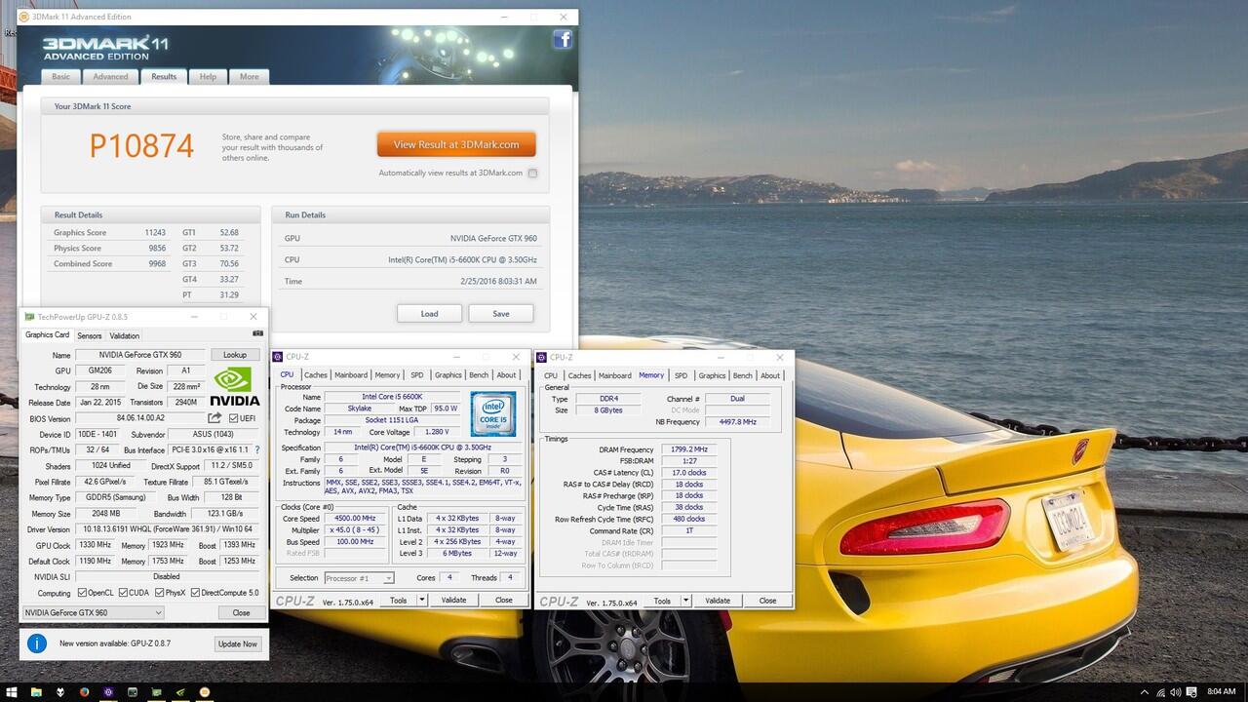Click the P10874 score text
Image resolution: width=1248 pixels, height=702 pixels.
point(141,145)
